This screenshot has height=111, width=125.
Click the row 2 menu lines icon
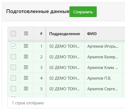coord(26,57)
